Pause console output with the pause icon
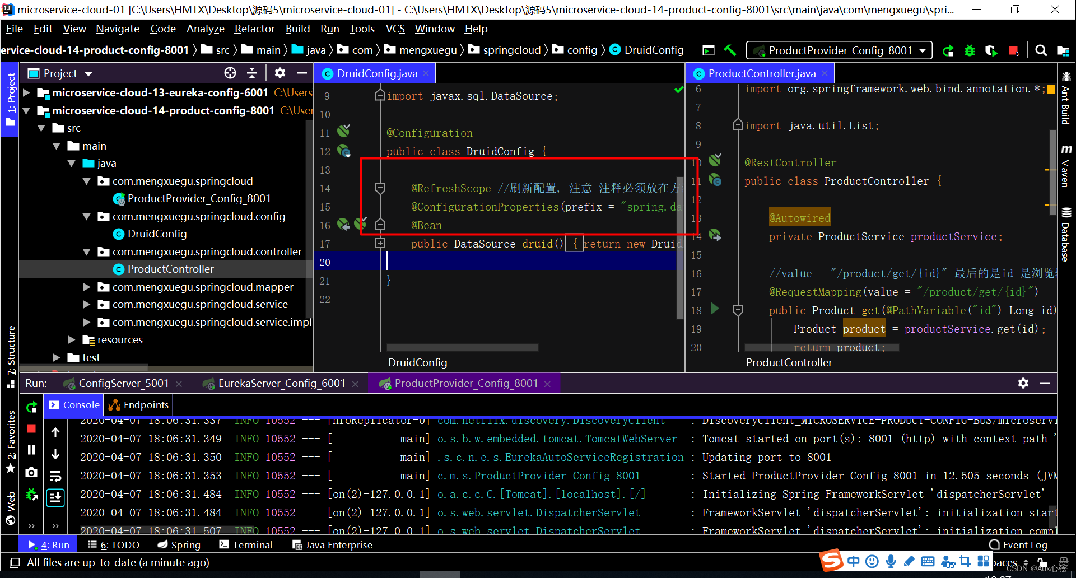This screenshot has height=578, width=1076. (x=31, y=450)
